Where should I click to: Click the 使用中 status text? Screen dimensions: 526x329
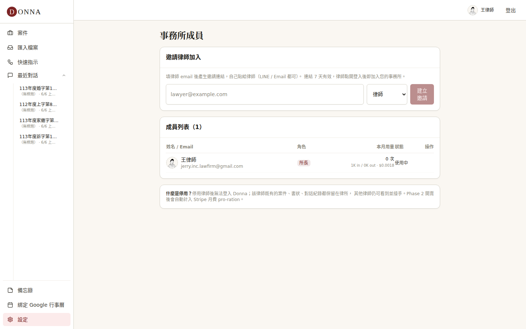401,163
